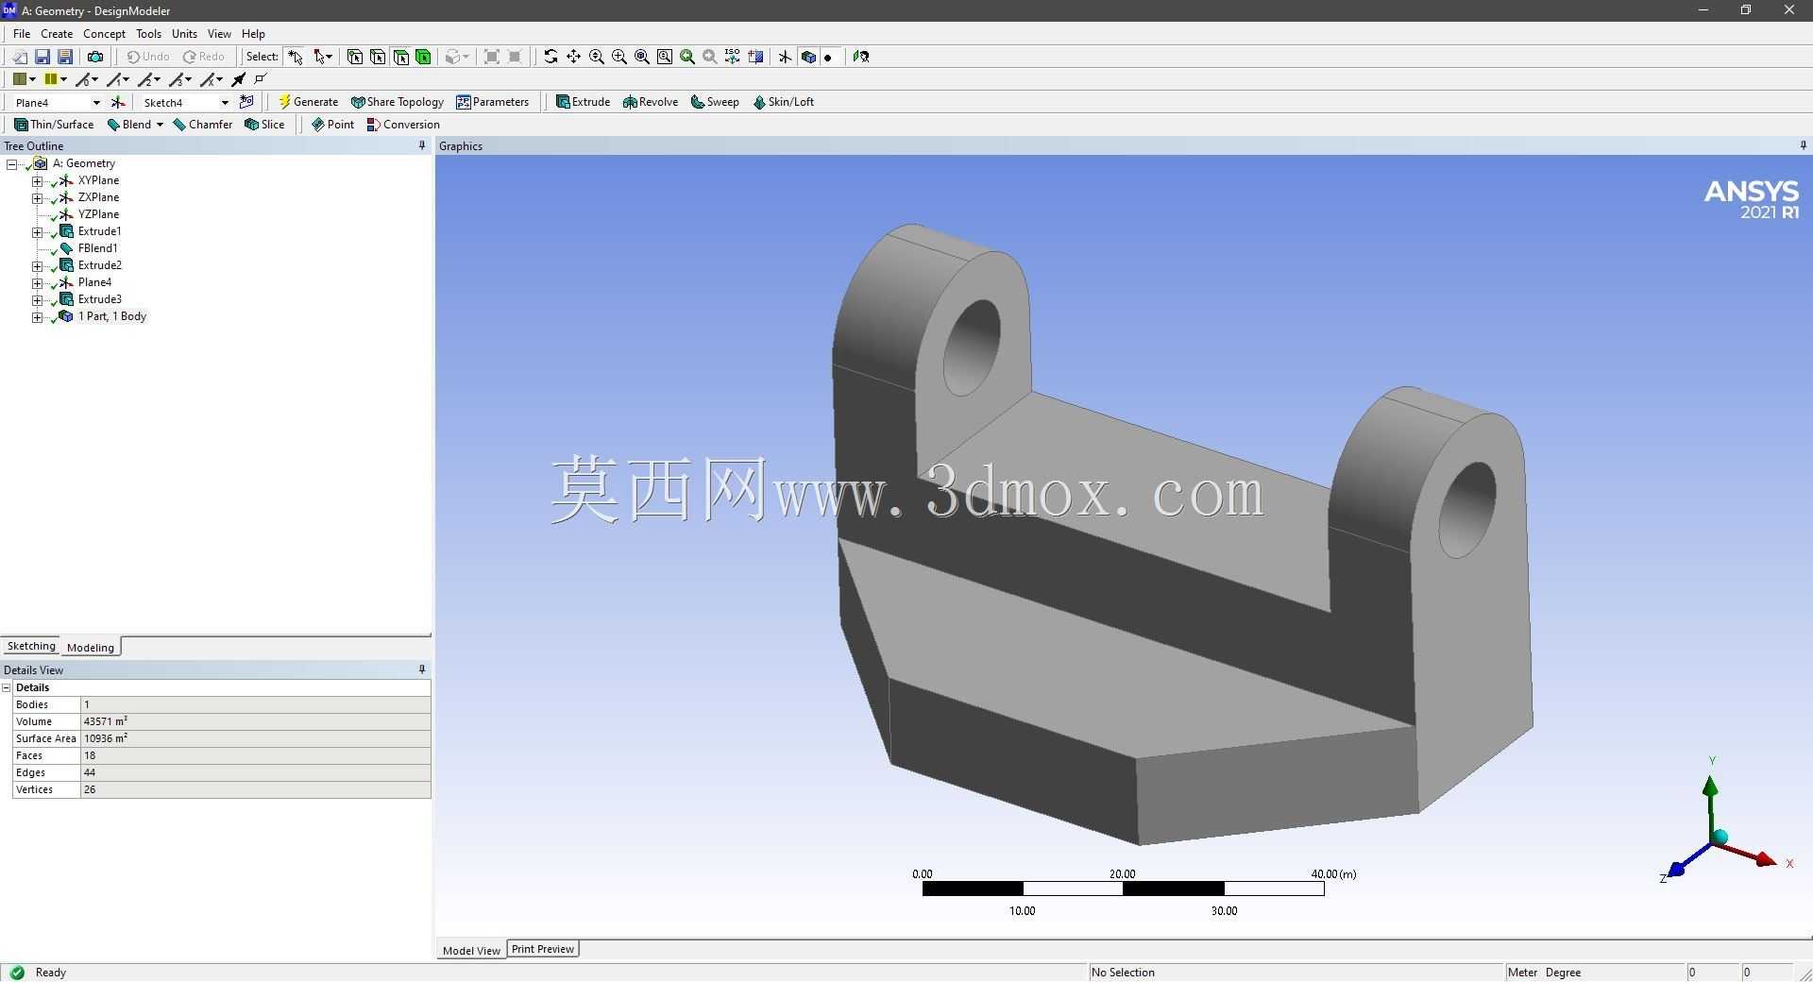Switch to the Model View tab
The image size is (1813, 982).
[x=471, y=950]
